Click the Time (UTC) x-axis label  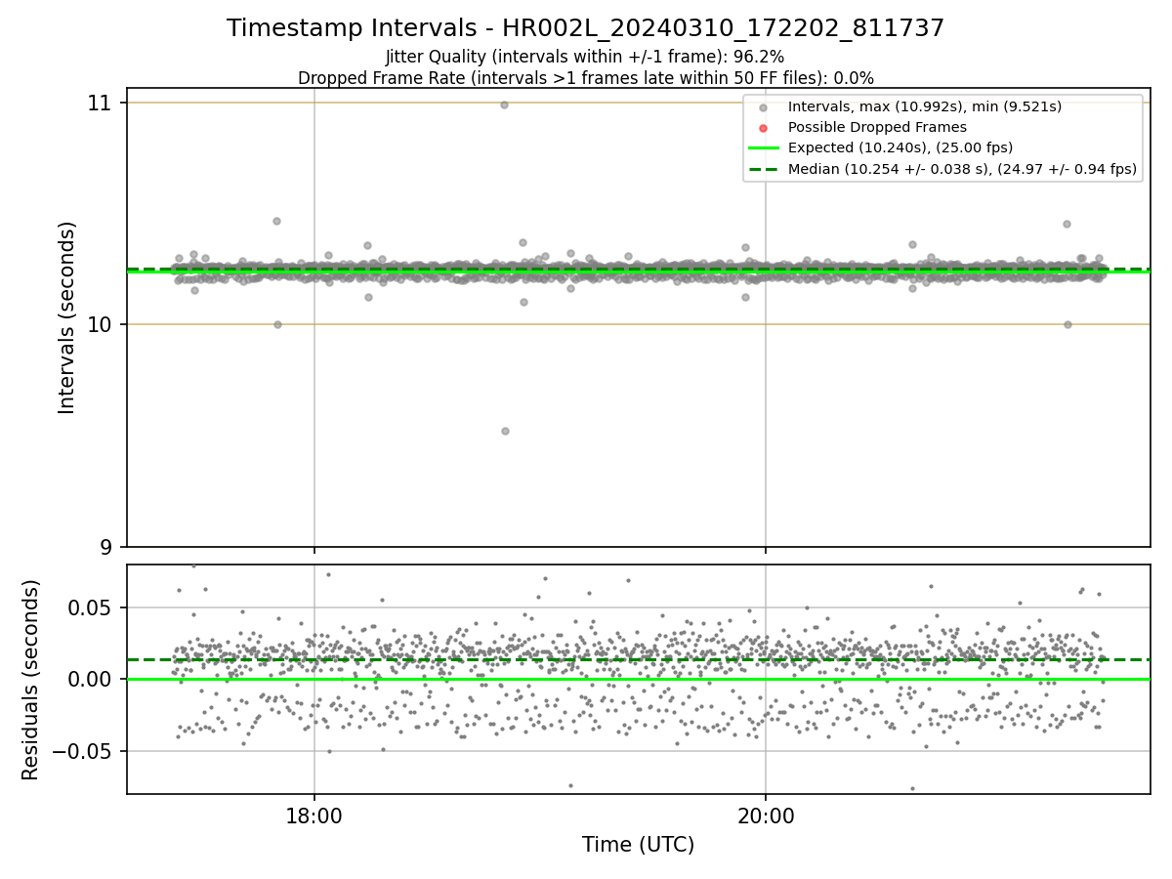pos(638,845)
